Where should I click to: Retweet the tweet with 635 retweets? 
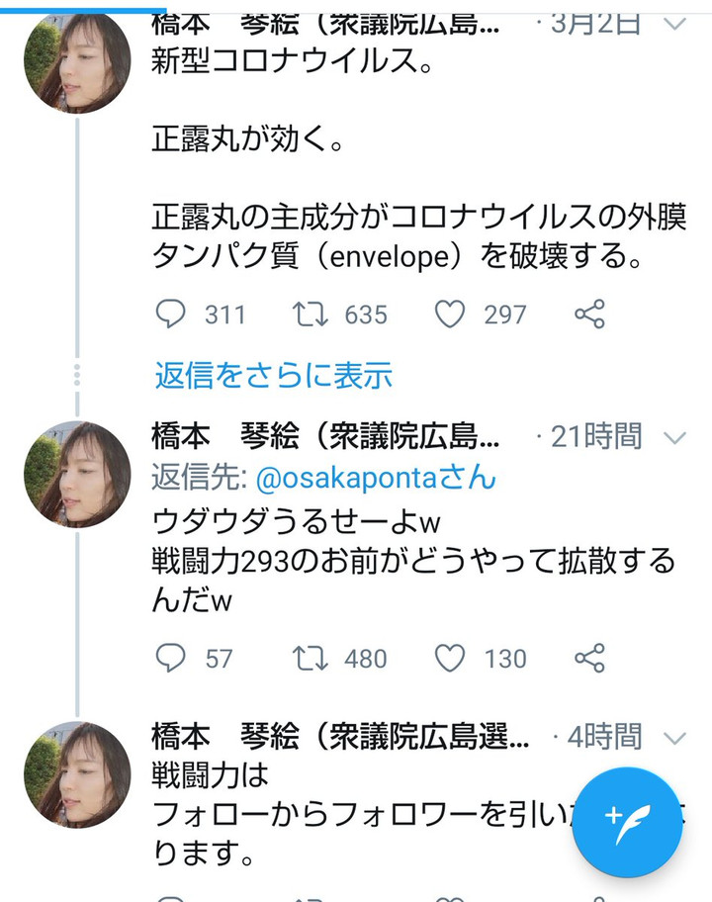pos(310,315)
